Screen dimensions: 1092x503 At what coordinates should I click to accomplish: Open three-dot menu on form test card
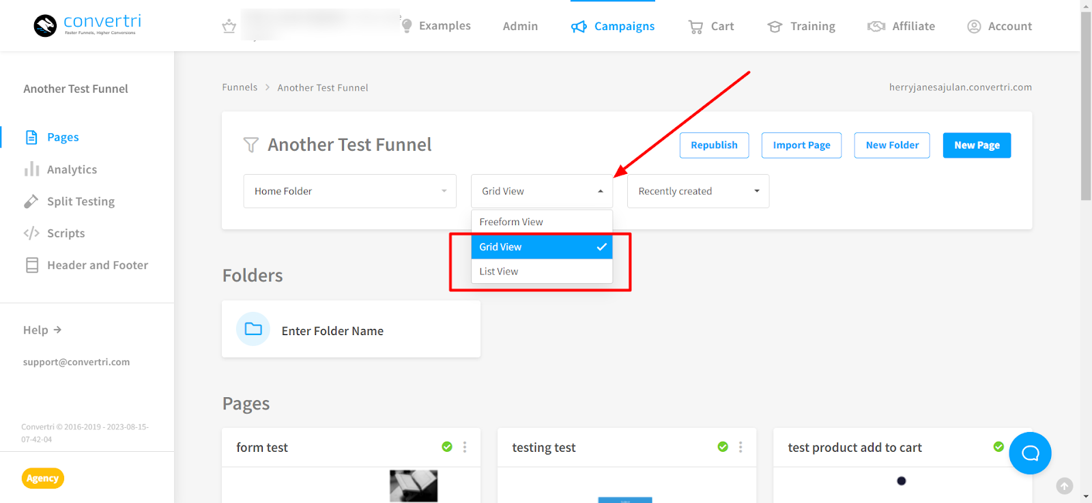465,447
